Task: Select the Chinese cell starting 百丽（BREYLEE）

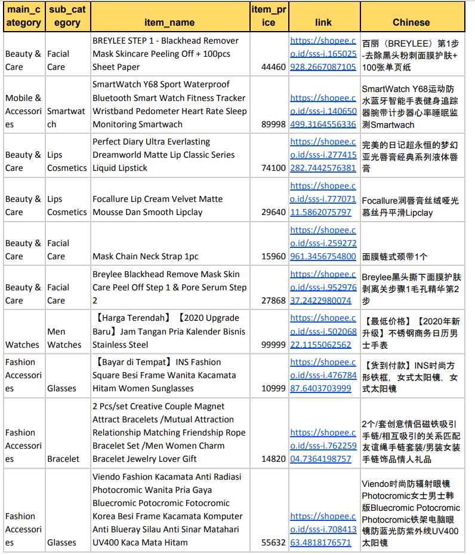Action: [412, 54]
